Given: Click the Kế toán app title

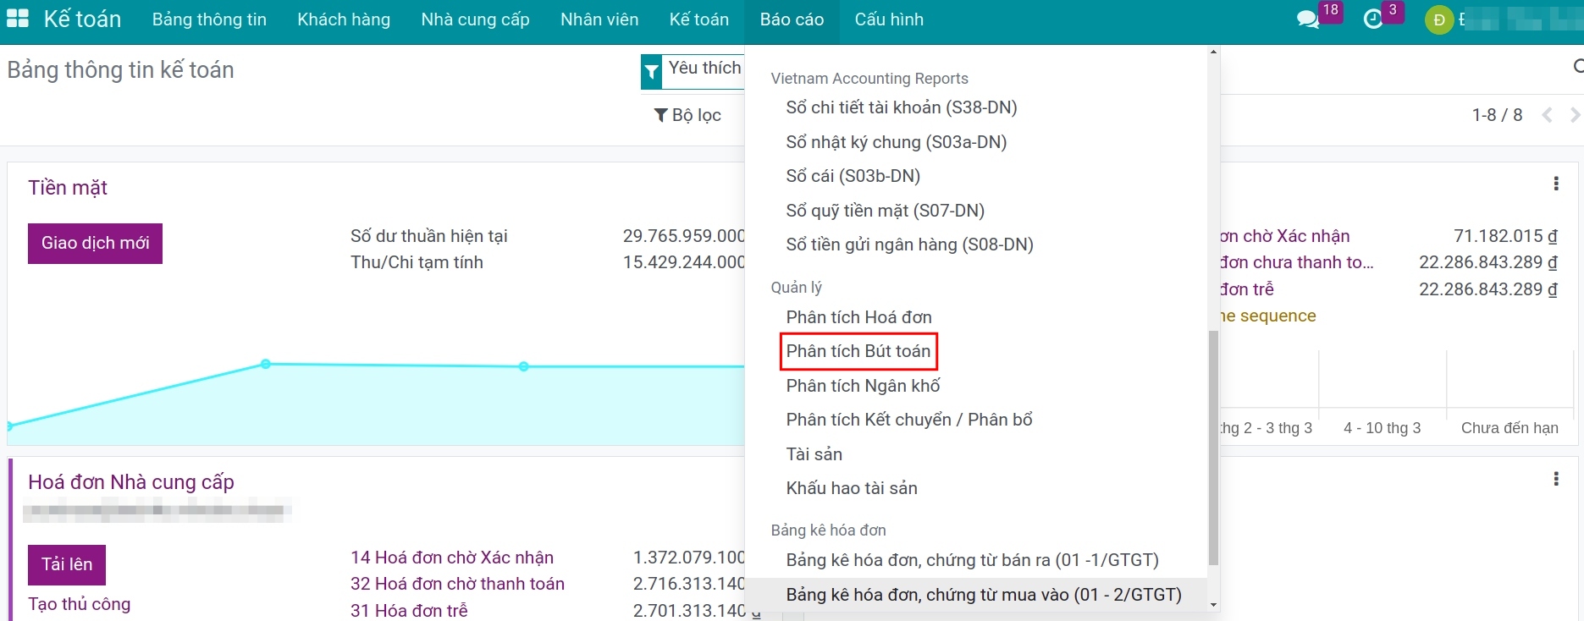Looking at the screenshot, I should click(82, 19).
